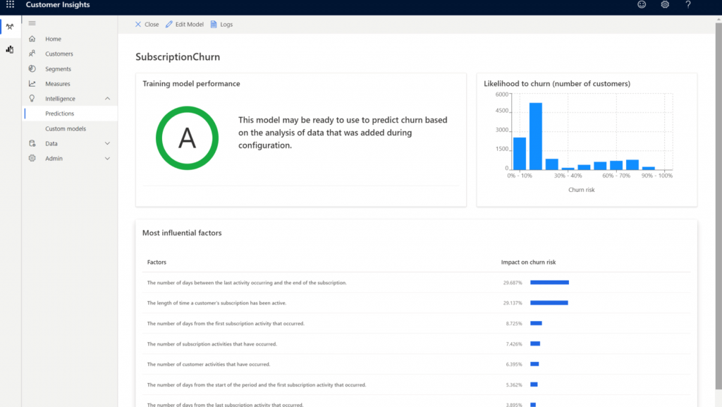Image resolution: width=722 pixels, height=407 pixels.
Task: Open the help question mark icon
Action: pyautogui.click(x=688, y=5)
